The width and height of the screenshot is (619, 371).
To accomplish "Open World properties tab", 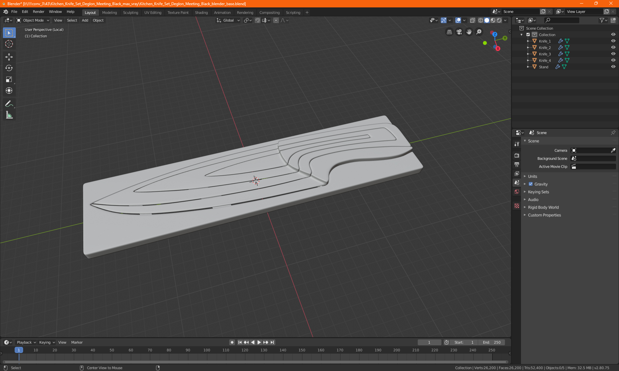I will [517, 192].
